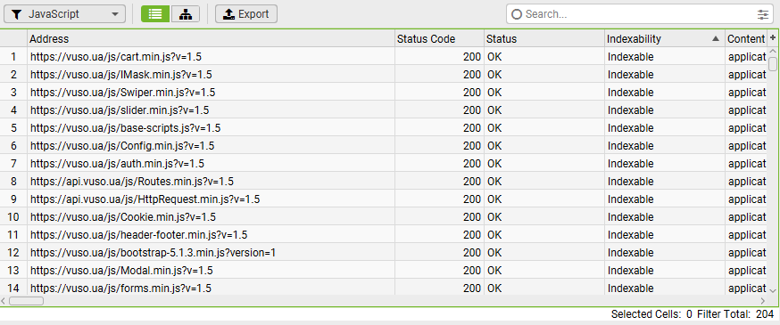Click the Export button
This screenshot has width=780, height=325.
246,14
